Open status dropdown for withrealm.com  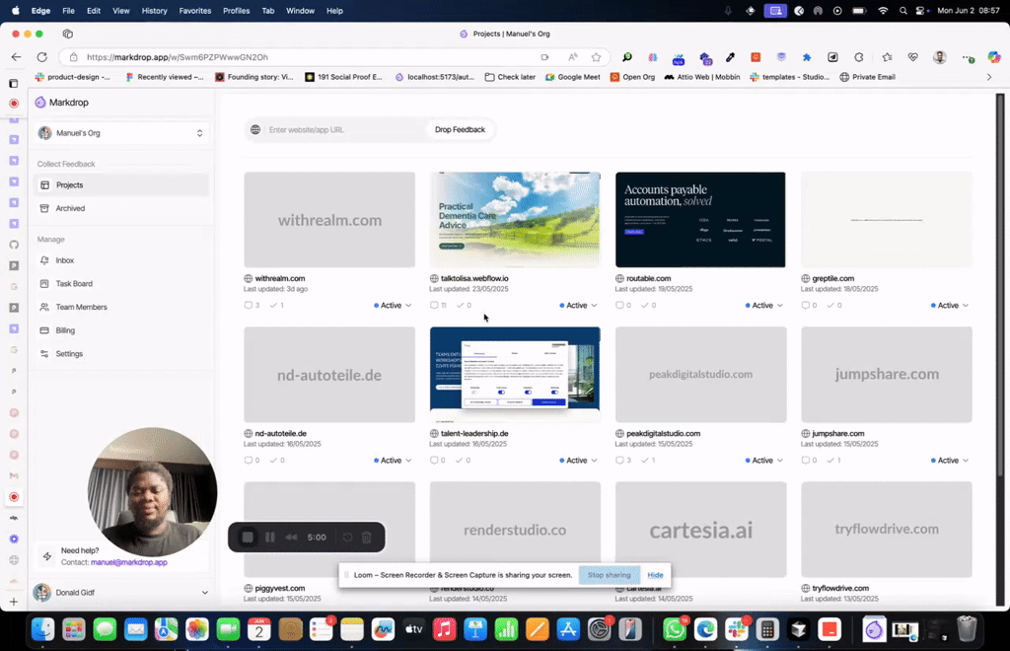(x=393, y=305)
